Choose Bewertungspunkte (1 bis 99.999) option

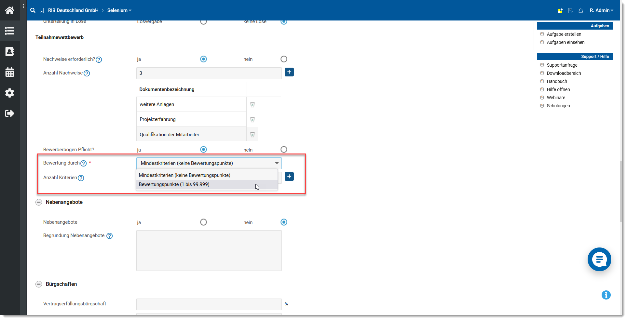tap(174, 184)
